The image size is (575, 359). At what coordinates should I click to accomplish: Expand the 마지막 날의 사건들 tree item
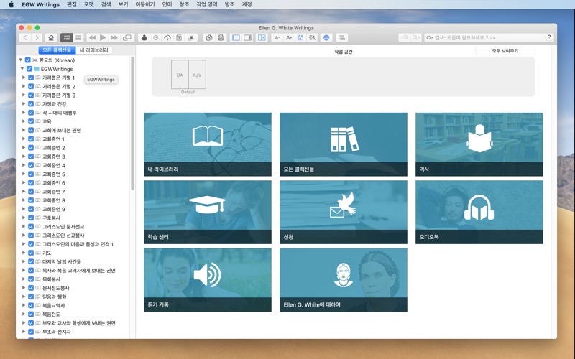(24, 261)
